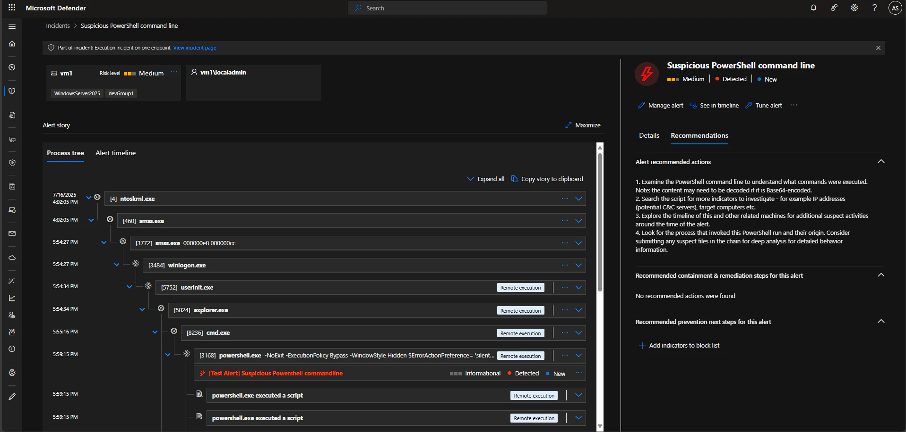Open the View incident page link
This screenshot has width=906, height=432.
[x=195, y=48]
